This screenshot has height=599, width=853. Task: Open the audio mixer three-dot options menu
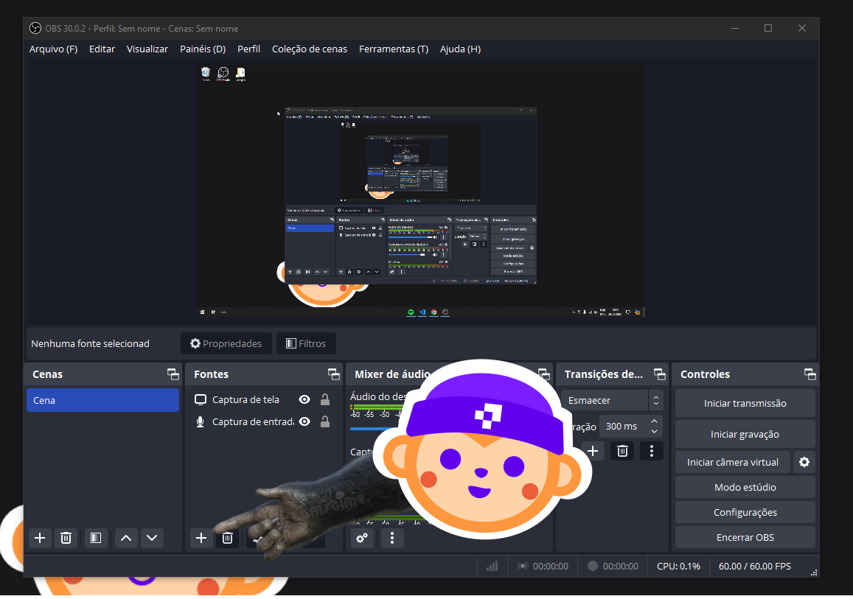(391, 538)
